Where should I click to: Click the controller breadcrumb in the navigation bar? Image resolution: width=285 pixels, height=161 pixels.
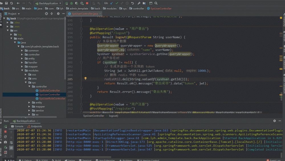click(x=137, y=9)
